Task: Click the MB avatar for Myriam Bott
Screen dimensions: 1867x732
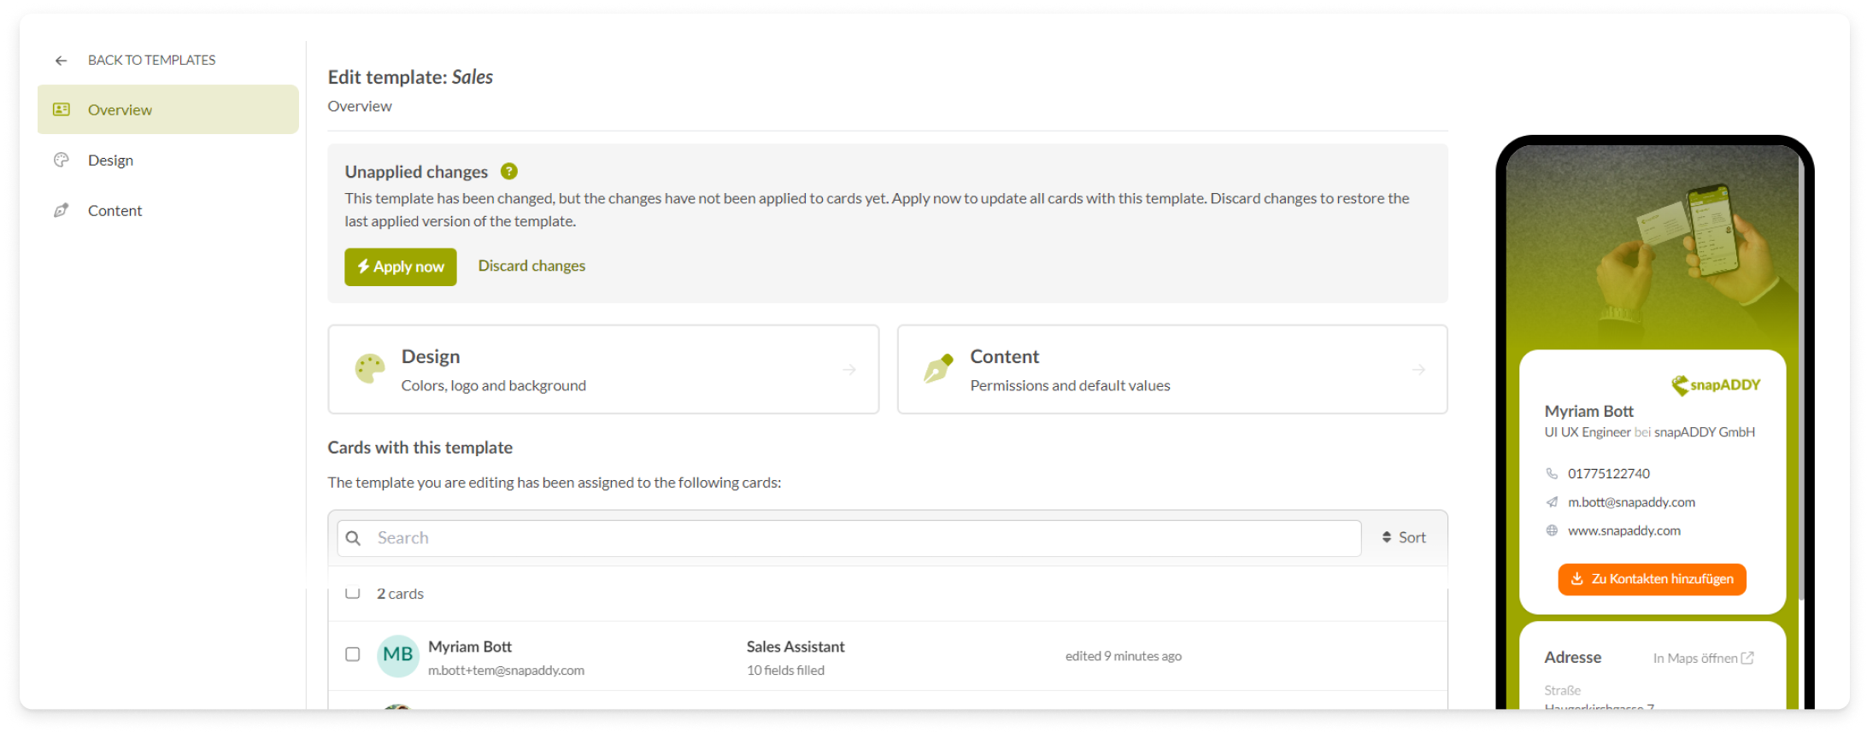Action: point(397,655)
